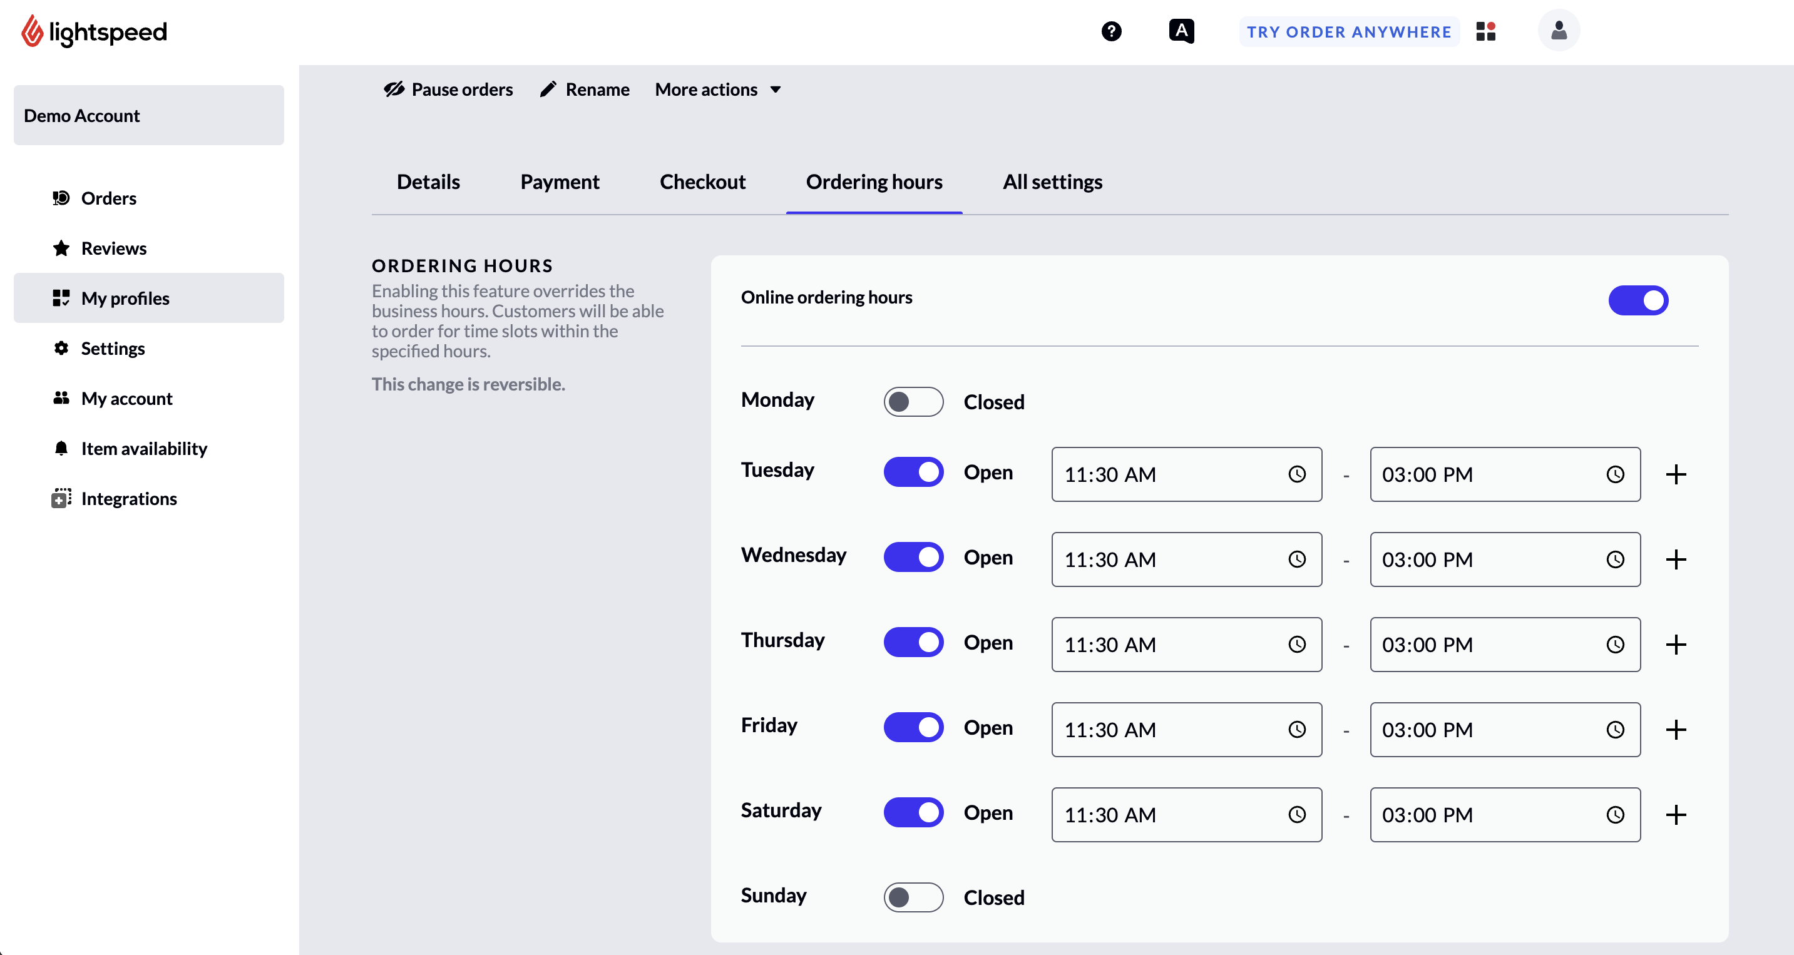Add another time slot for Friday
This screenshot has height=955, width=1794.
tap(1676, 730)
